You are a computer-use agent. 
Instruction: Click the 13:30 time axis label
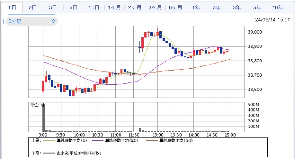point(176,135)
